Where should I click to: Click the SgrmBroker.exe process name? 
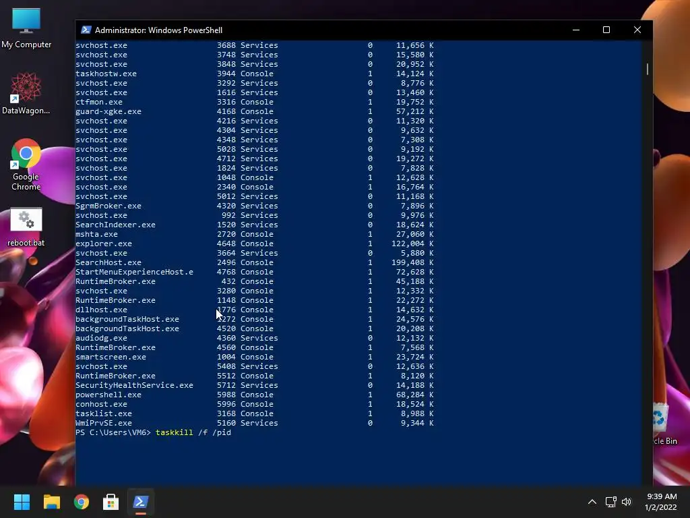point(108,206)
